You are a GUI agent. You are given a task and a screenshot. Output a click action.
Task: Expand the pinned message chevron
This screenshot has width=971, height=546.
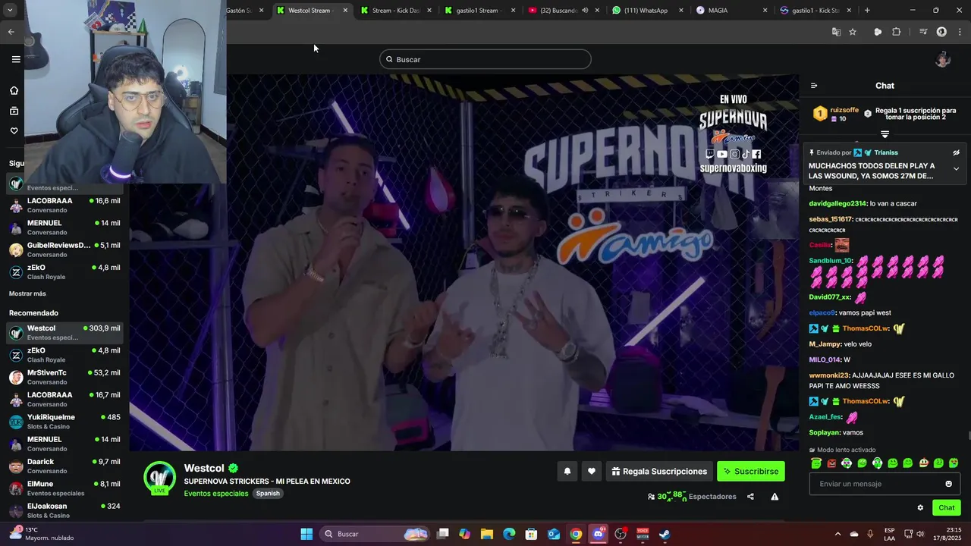[956, 169]
